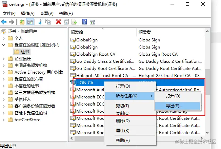The width and height of the screenshot is (221, 149).
Task: Expand the Active Directory 用户对象 node
Action: [x=4, y=72]
